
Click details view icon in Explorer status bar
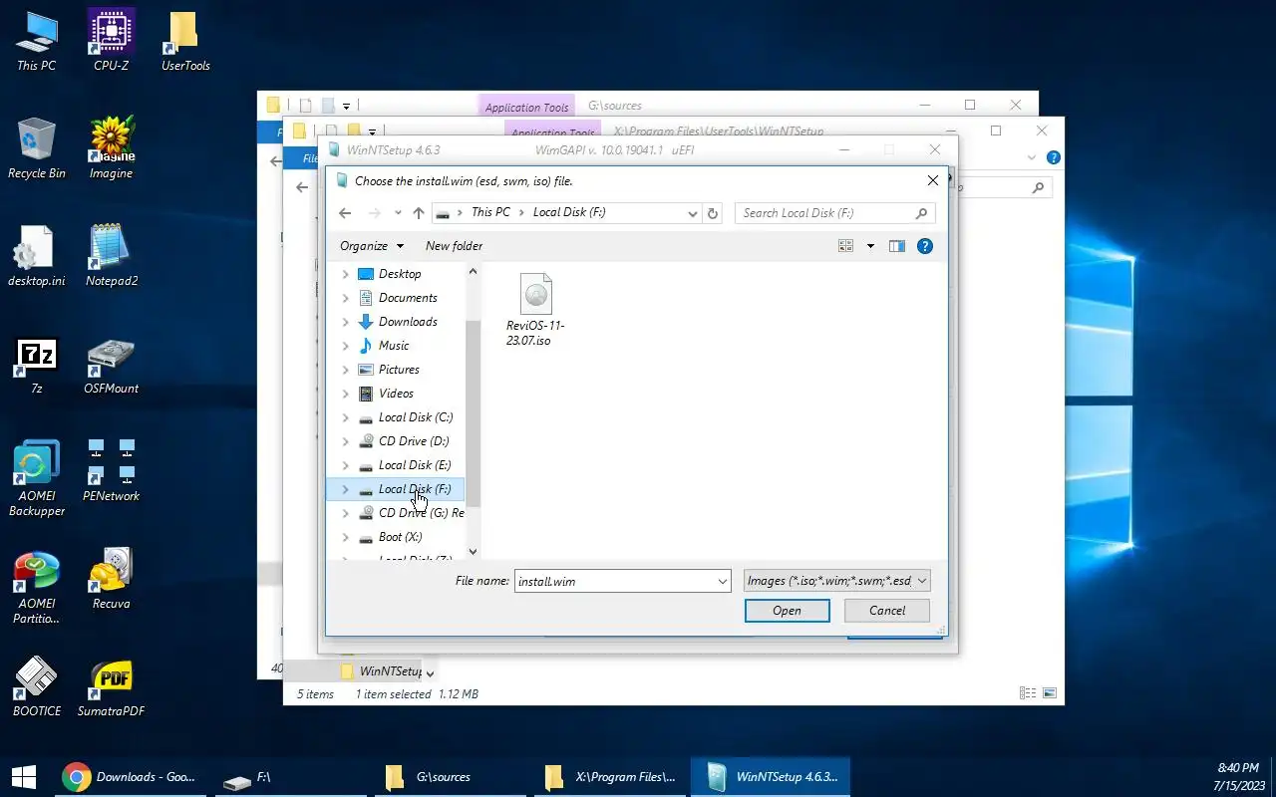(1028, 693)
